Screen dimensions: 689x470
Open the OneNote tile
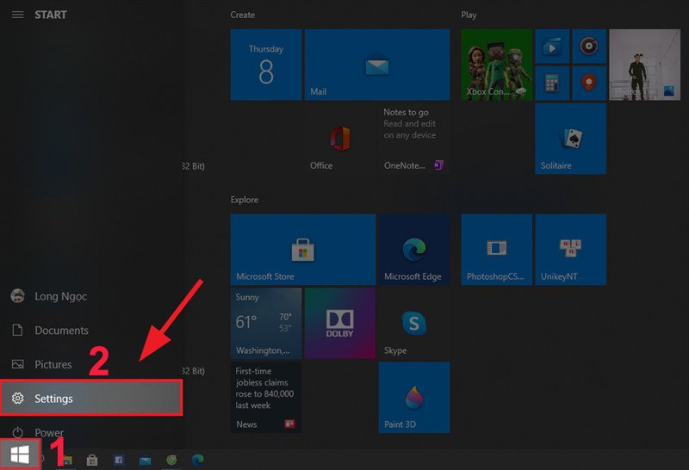pyautogui.click(x=413, y=139)
